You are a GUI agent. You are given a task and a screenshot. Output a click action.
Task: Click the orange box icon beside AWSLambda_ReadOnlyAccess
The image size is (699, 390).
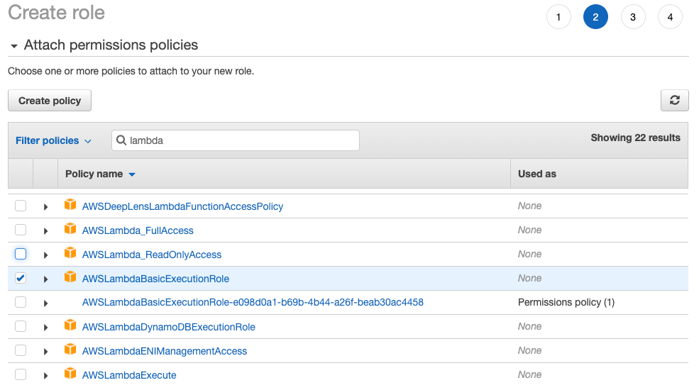click(x=70, y=252)
